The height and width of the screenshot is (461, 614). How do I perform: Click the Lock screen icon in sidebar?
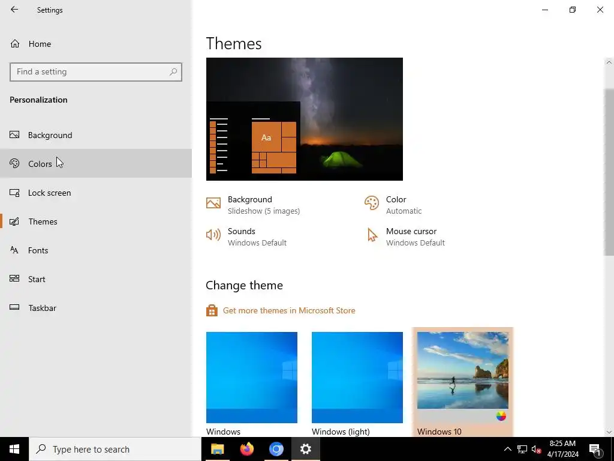[14, 193]
